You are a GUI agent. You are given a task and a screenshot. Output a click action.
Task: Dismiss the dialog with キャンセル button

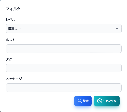coord(107,101)
